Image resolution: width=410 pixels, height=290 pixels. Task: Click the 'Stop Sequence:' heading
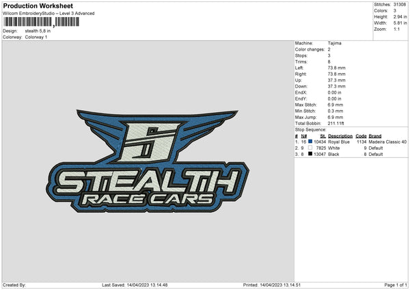311,130
